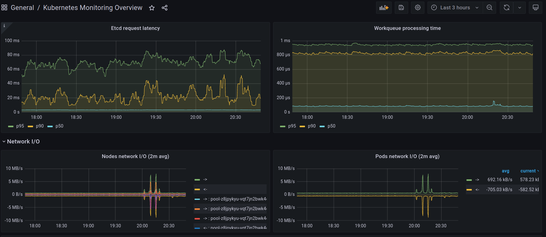Open the Pods network I/O panel title menu
546x237 pixels.
(x=407, y=156)
